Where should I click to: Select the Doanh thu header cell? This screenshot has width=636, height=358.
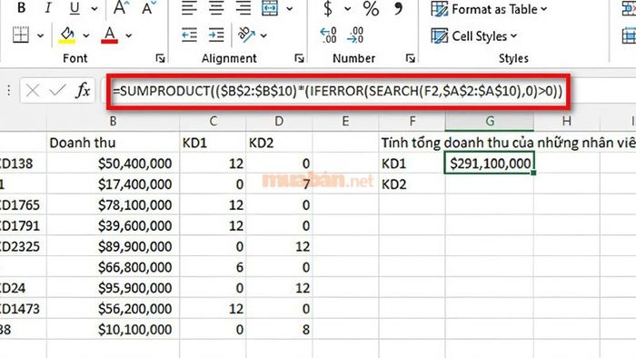(x=114, y=143)
